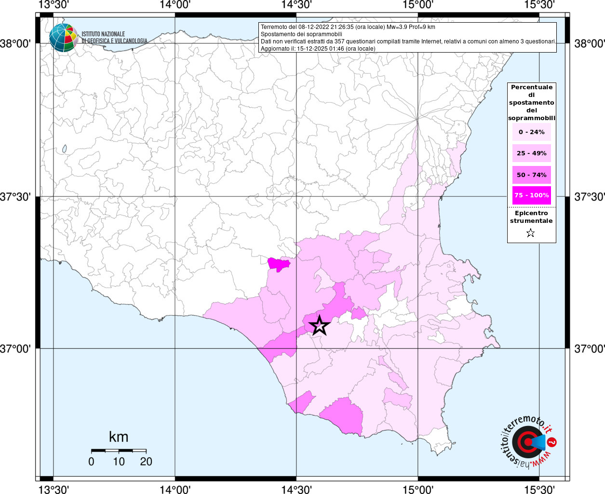This screenshot has width=605, height=494.
Task: Select the 75 - 100% legend swatch
Action: point(531,195)
